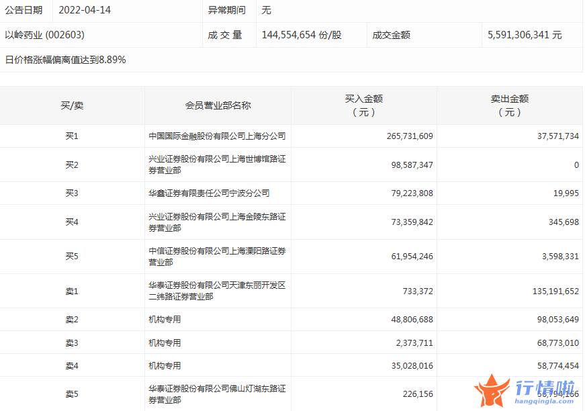
Task: Click buy amount 2,373,711
Action: point(414,342)
